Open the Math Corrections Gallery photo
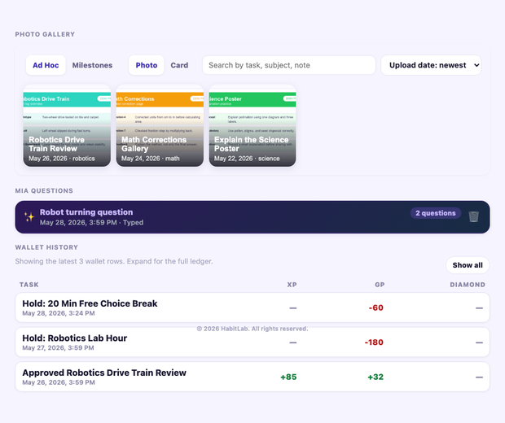This screenshot has width=505, height=423. click(x=160, y=126)
